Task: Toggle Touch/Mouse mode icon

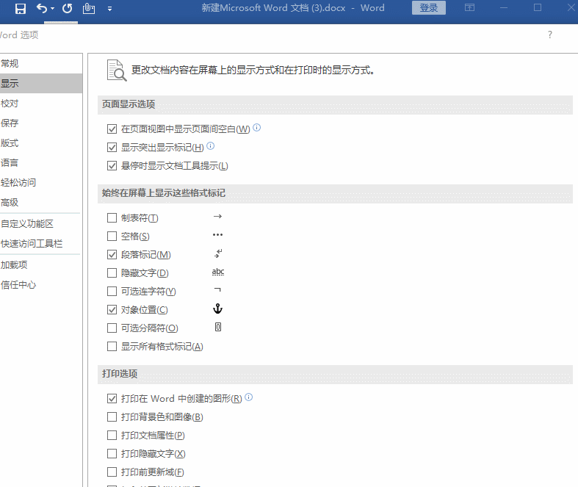Action: [90, 9]
